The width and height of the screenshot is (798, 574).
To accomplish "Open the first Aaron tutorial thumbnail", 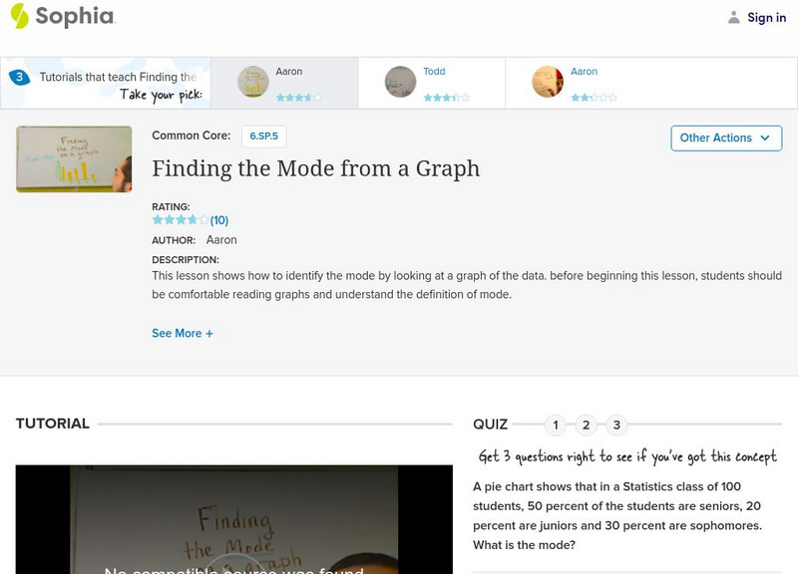I will pos(253,82).
